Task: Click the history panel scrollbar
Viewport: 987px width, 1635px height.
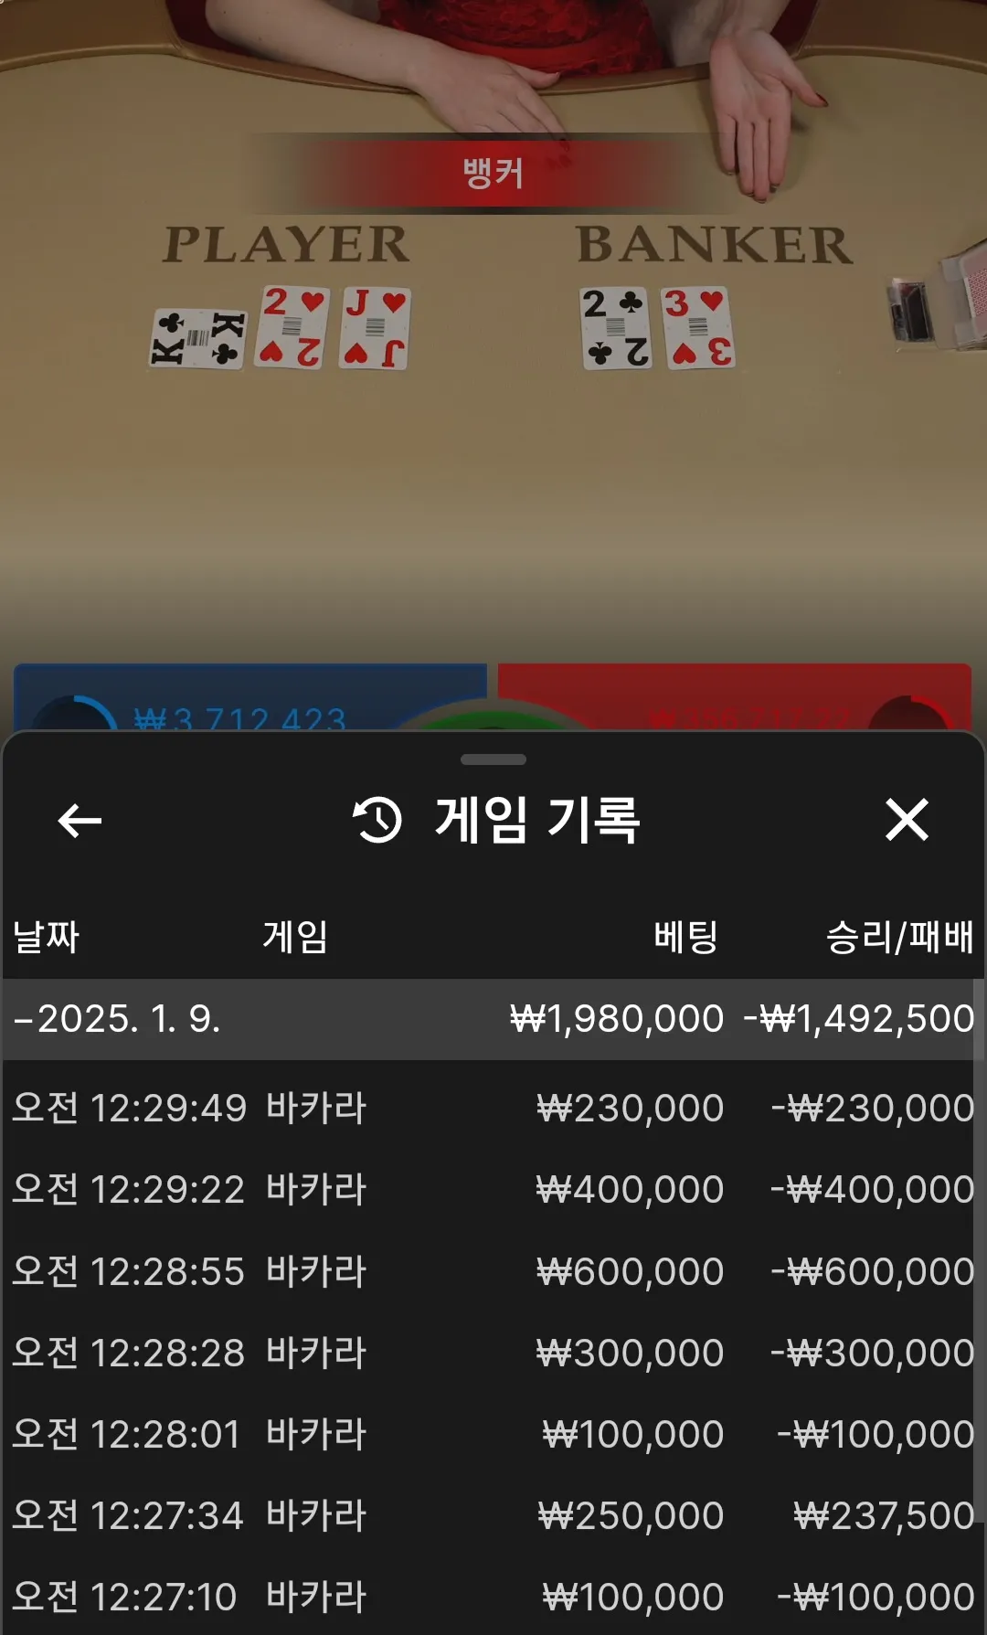Action: [x=981, y=1252]
